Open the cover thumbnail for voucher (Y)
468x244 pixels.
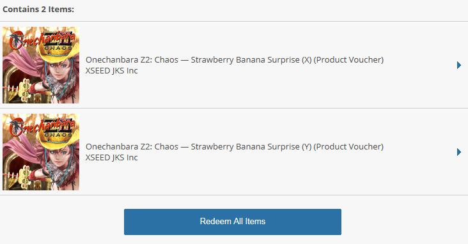point(41,152)
